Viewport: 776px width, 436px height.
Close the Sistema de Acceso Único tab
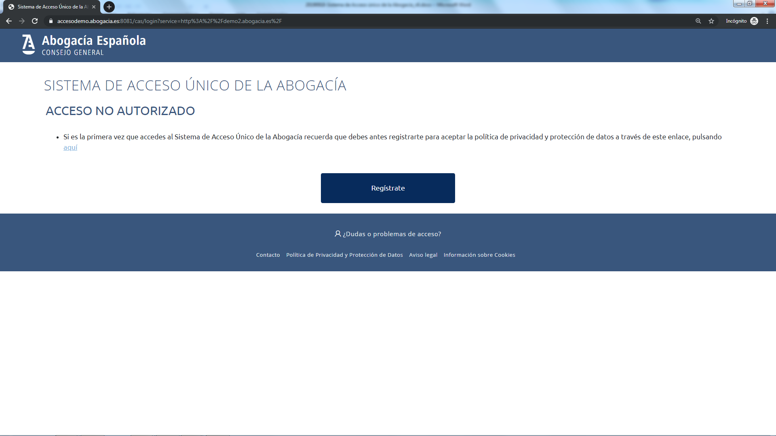pyautogui.click(x=94, y=7)
